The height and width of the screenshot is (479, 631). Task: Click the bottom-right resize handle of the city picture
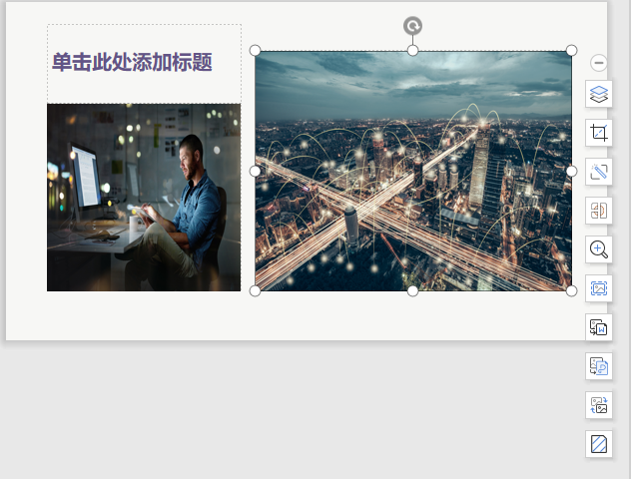coord(571,291)
